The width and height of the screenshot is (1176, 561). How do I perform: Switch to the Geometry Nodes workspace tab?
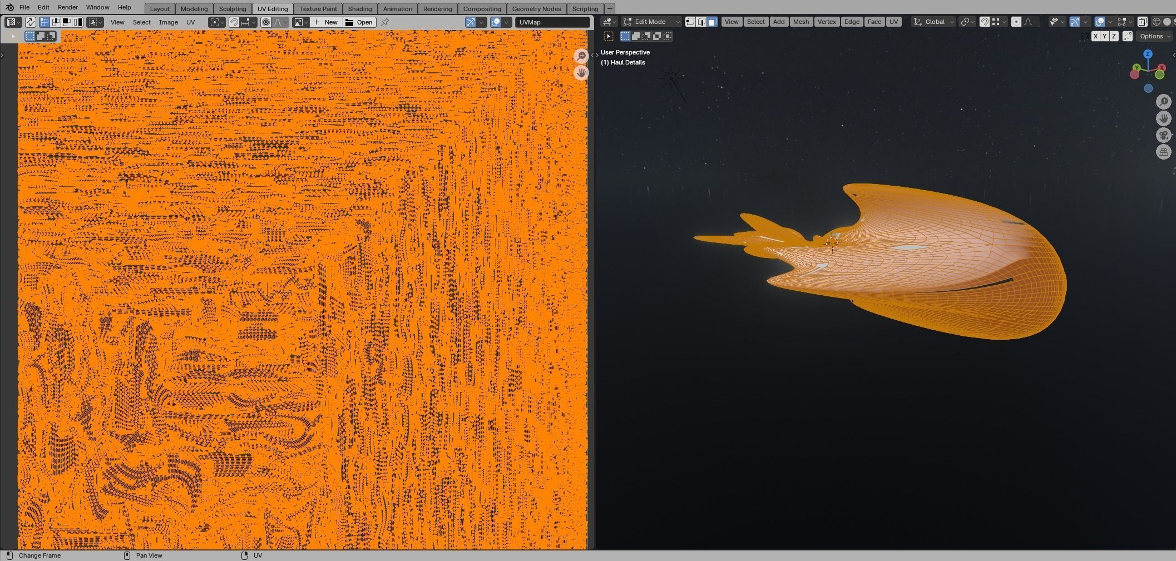tap(536, 9)
